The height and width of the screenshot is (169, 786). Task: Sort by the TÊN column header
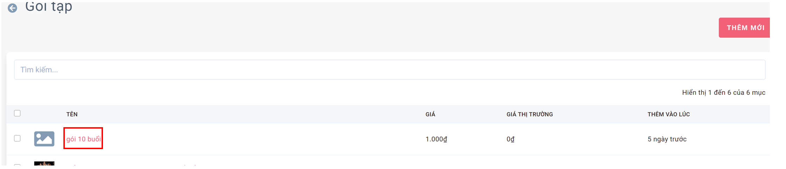point(72,114)
